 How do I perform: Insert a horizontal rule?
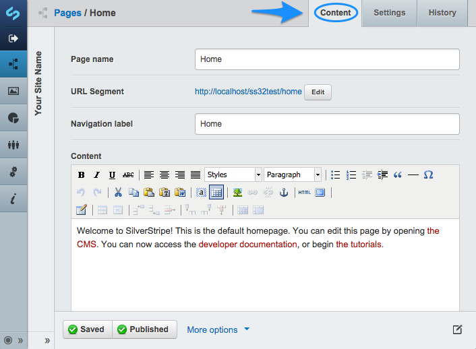[x=413, y=174]
